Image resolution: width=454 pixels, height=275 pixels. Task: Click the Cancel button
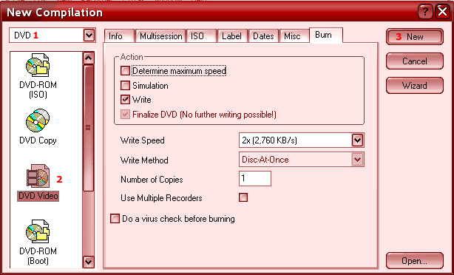(415, 61)
